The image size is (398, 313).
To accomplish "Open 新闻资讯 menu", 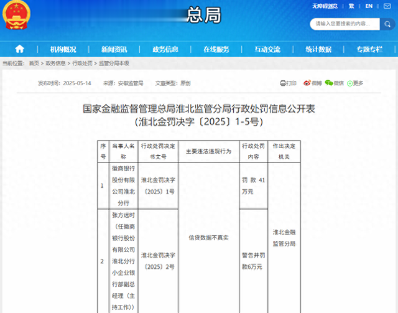I will pyautogui.click(x=114, y=49).
